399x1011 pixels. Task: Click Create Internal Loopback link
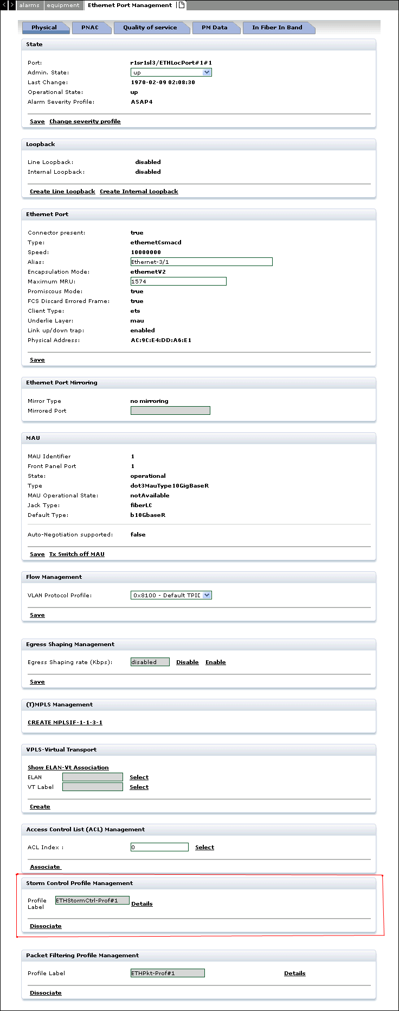(x=139, y=192)
